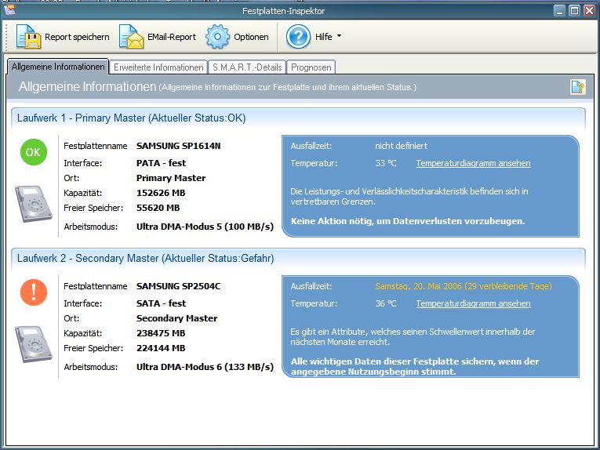Open Optionen via the gear icon
Screen dimensions: 600x450
click(217, 37)
